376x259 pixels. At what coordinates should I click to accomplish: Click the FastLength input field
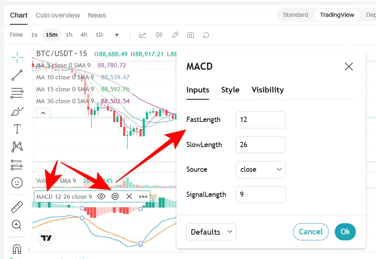[x=261, y=120]
